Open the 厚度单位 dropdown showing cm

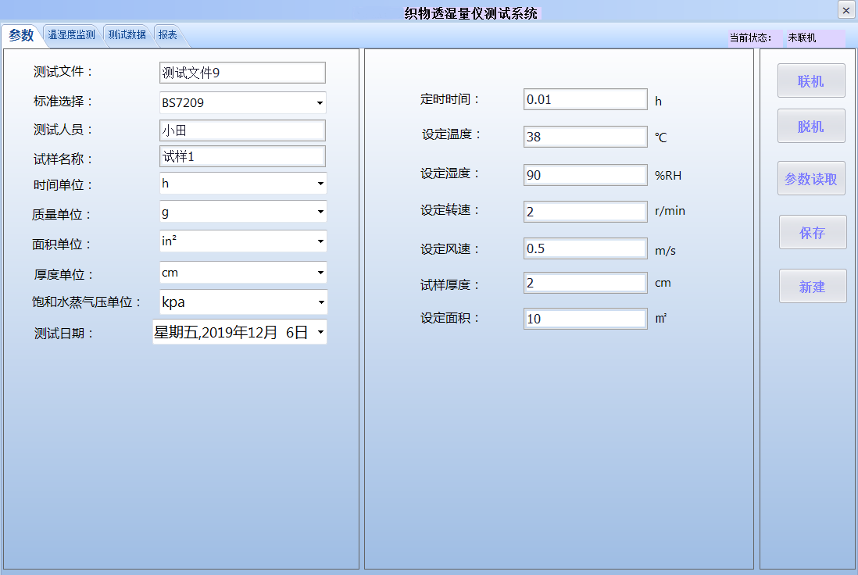(241, 272)
